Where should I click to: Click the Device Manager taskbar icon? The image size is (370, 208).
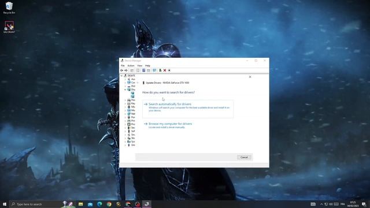(x=146, y=204)
